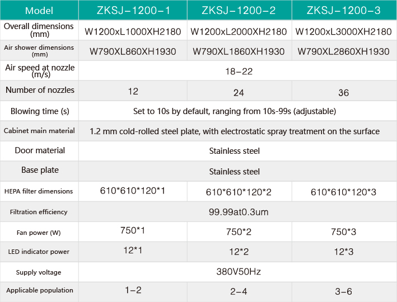Screen dimensions: 397x302
Task: Click the 'Cabinet main material' label
Action: [x=39, y=131]
